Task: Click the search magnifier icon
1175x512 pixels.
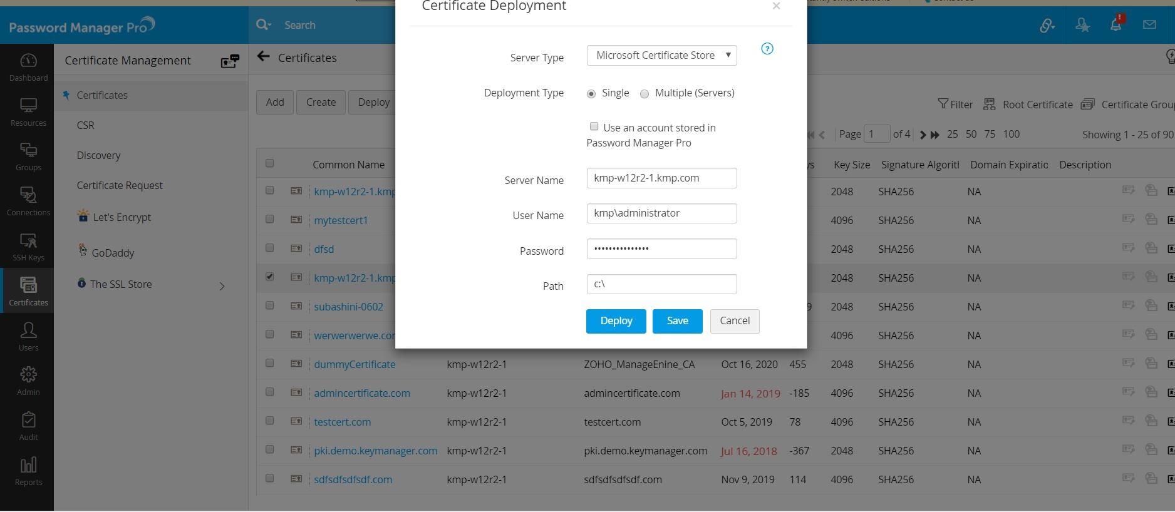Action: (x=261, y=24)
